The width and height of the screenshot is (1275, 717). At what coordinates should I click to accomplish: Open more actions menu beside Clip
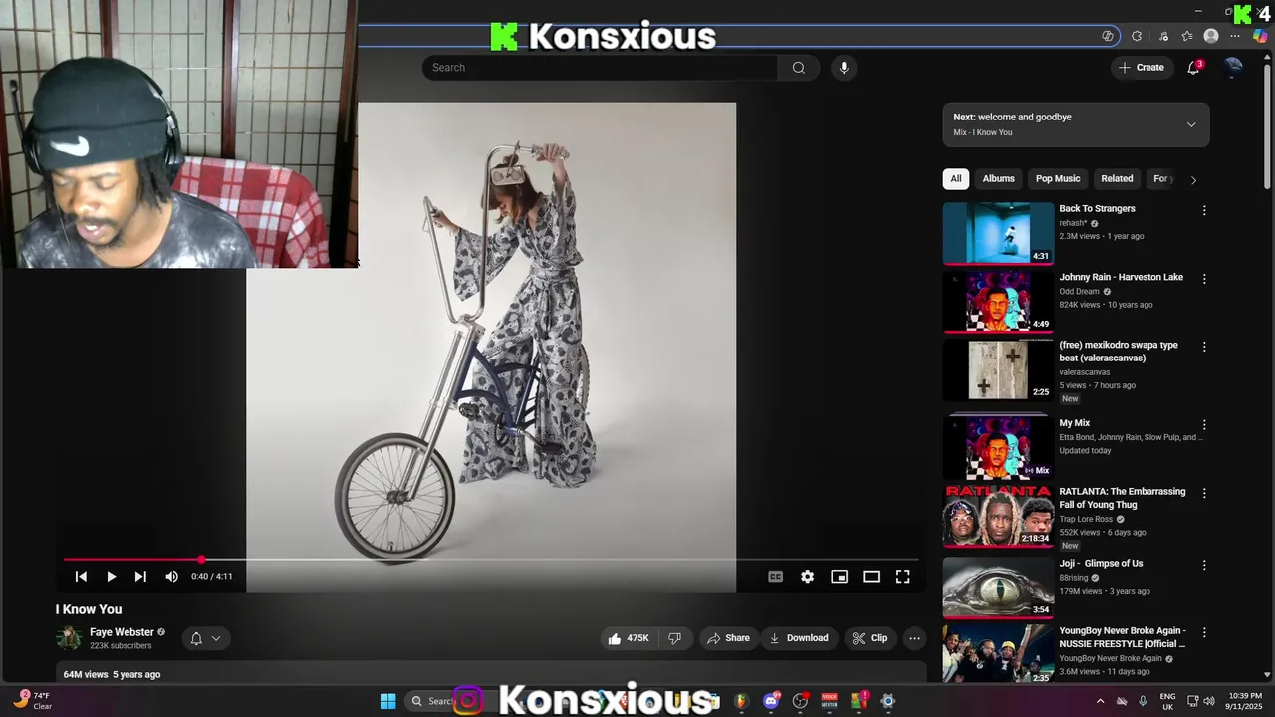tap(914, 638)
